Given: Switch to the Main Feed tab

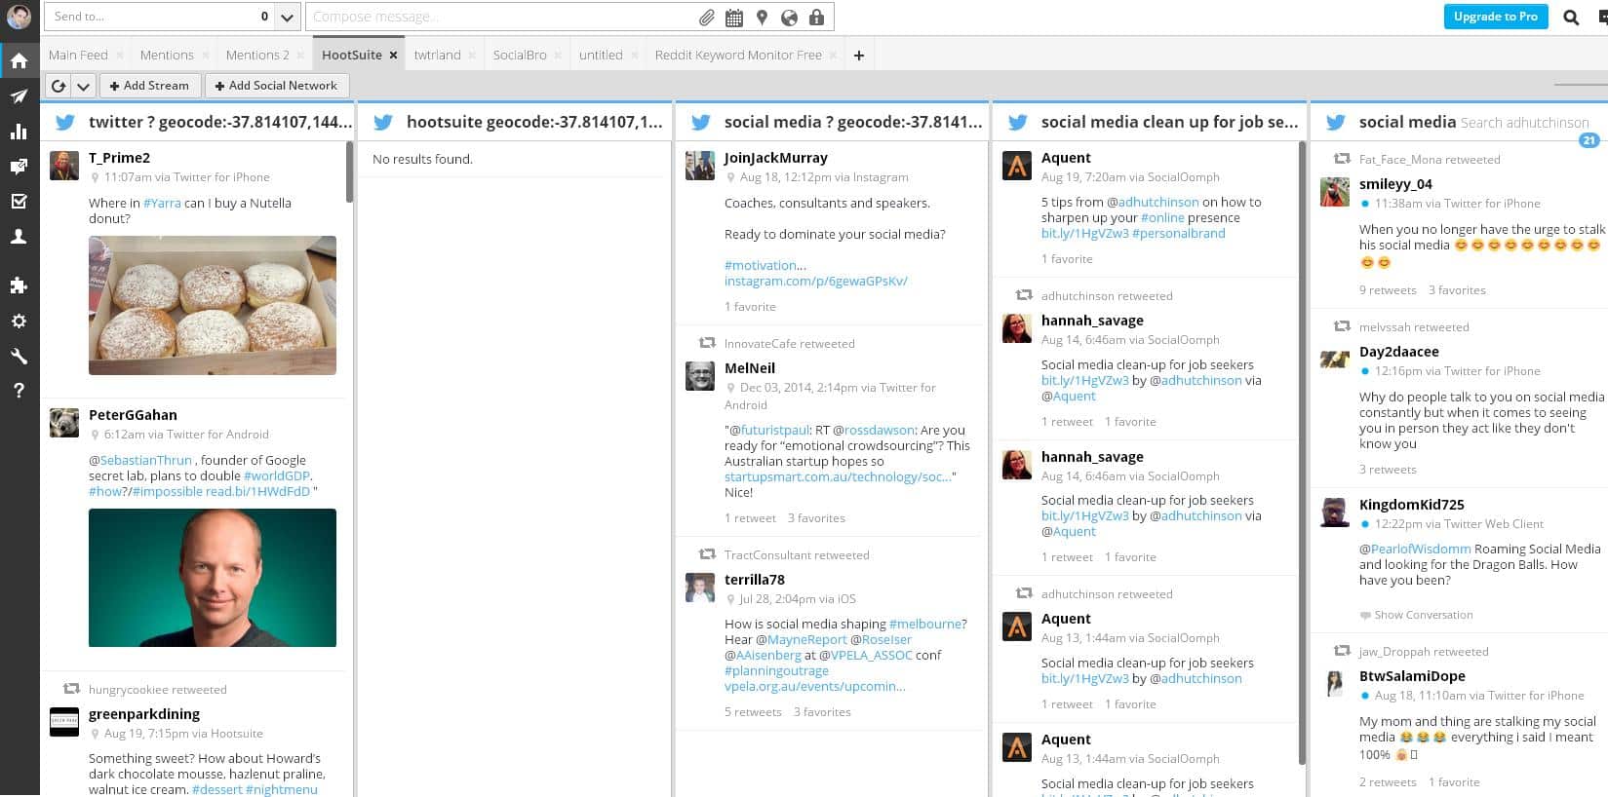Looking at the screenshot, I should point(78,56).
